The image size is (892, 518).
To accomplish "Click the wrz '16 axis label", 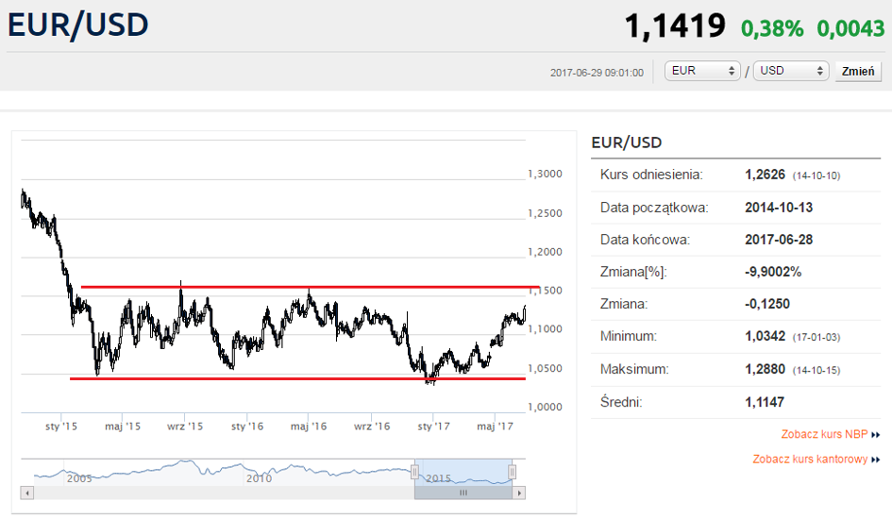I will pos(372,426).
